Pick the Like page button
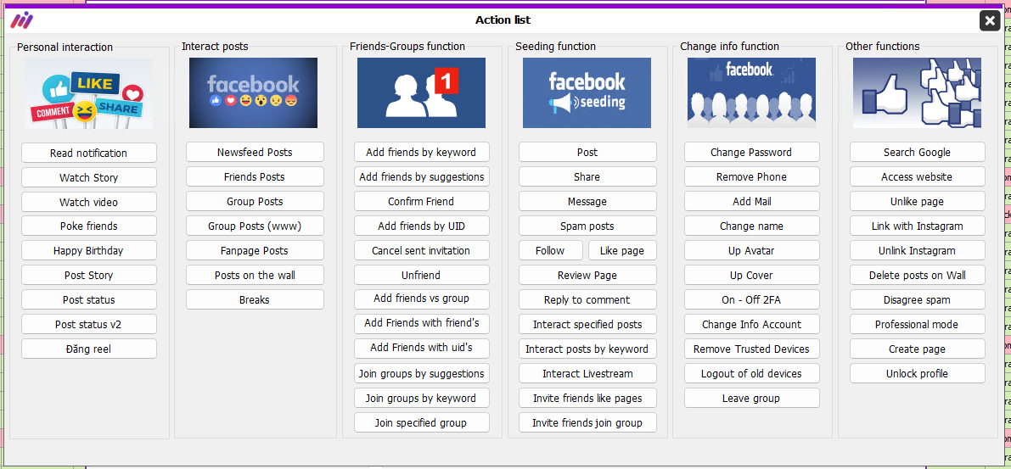 tap(621, 250)
